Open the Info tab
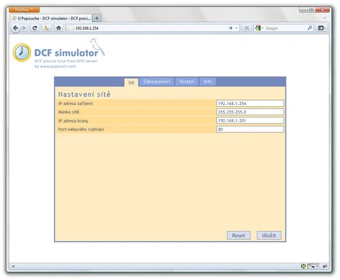 pyautogui.click(x=208, y=82)
